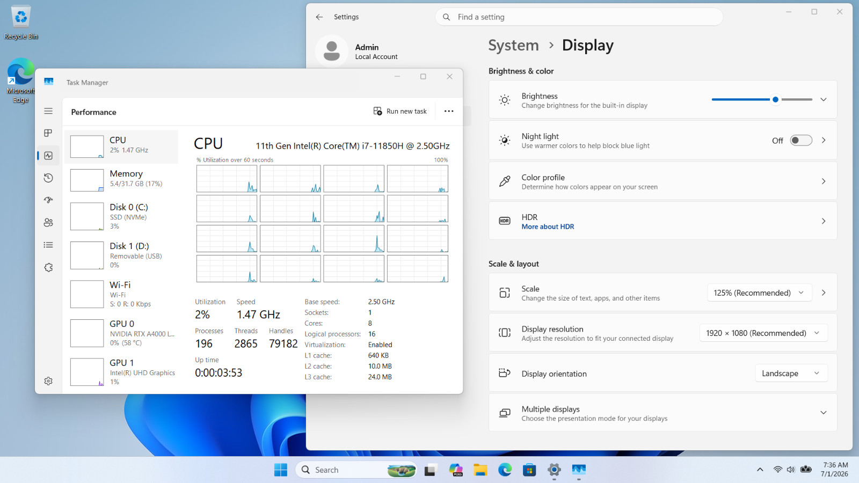Click the Brightness sun icon
This screenshot has width=859, height=483.
pyautogui.click(x=505, y=100)
